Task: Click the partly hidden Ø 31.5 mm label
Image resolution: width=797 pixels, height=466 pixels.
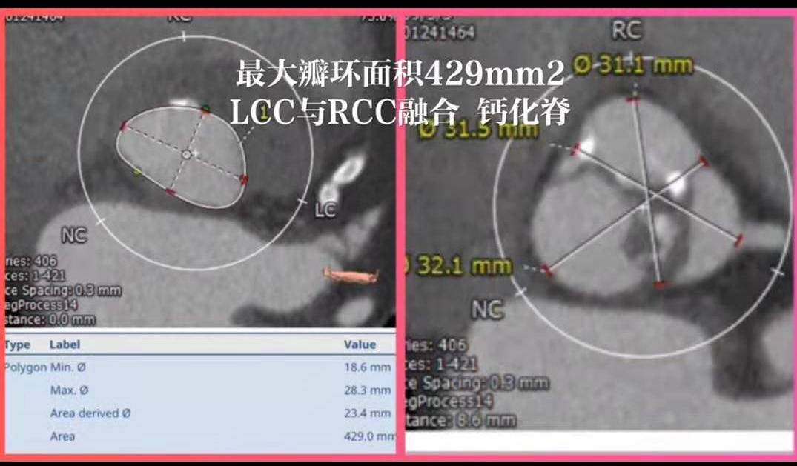Action: click(478, 130)
